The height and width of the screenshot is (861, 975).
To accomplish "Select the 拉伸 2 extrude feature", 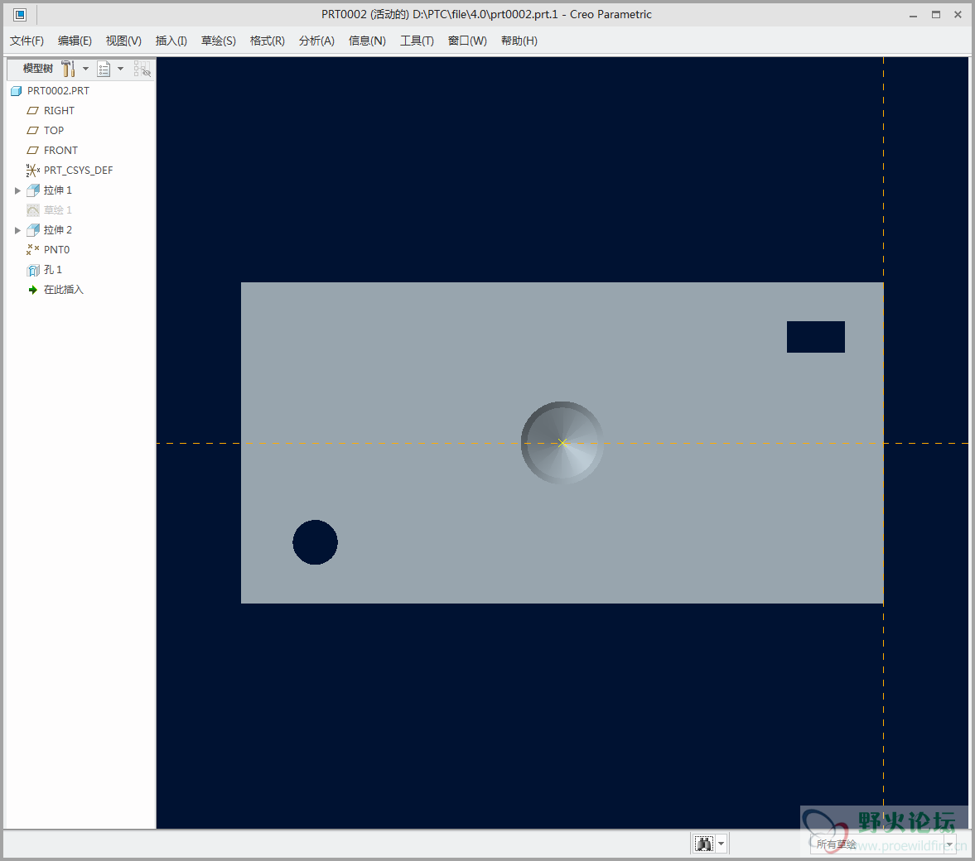I will pos(49,230).
